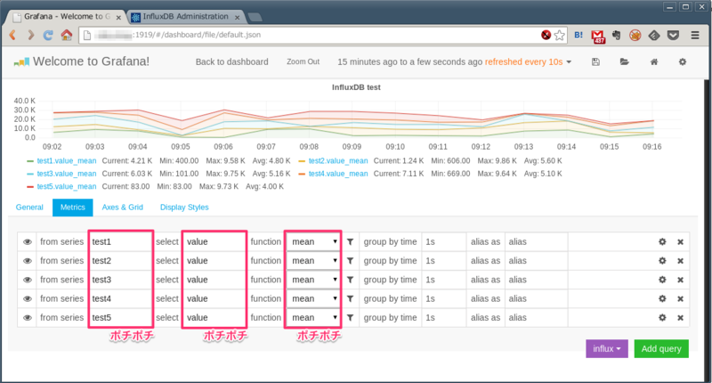Open the Pocket extension icon
Viewport: 712px width, 383px height.
(673, 35)
